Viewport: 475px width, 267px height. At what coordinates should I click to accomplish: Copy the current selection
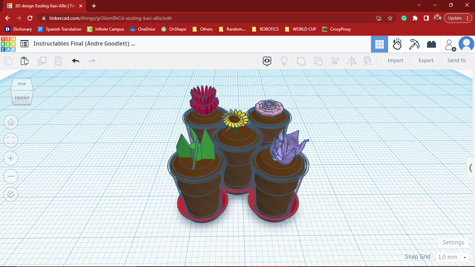[8, 60]
